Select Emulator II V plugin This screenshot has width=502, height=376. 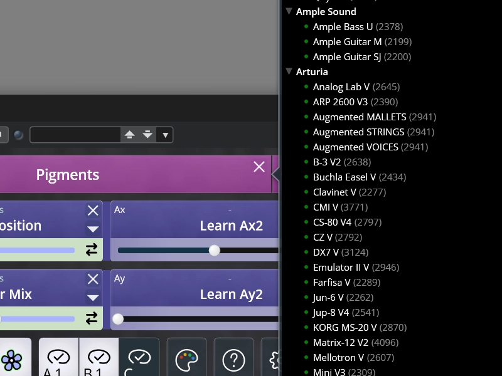coord(356,268)
